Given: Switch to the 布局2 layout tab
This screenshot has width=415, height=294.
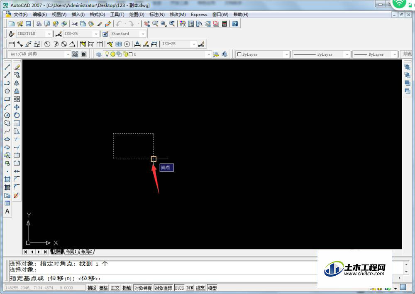Looking at the screenshot, I should (86, 252).
